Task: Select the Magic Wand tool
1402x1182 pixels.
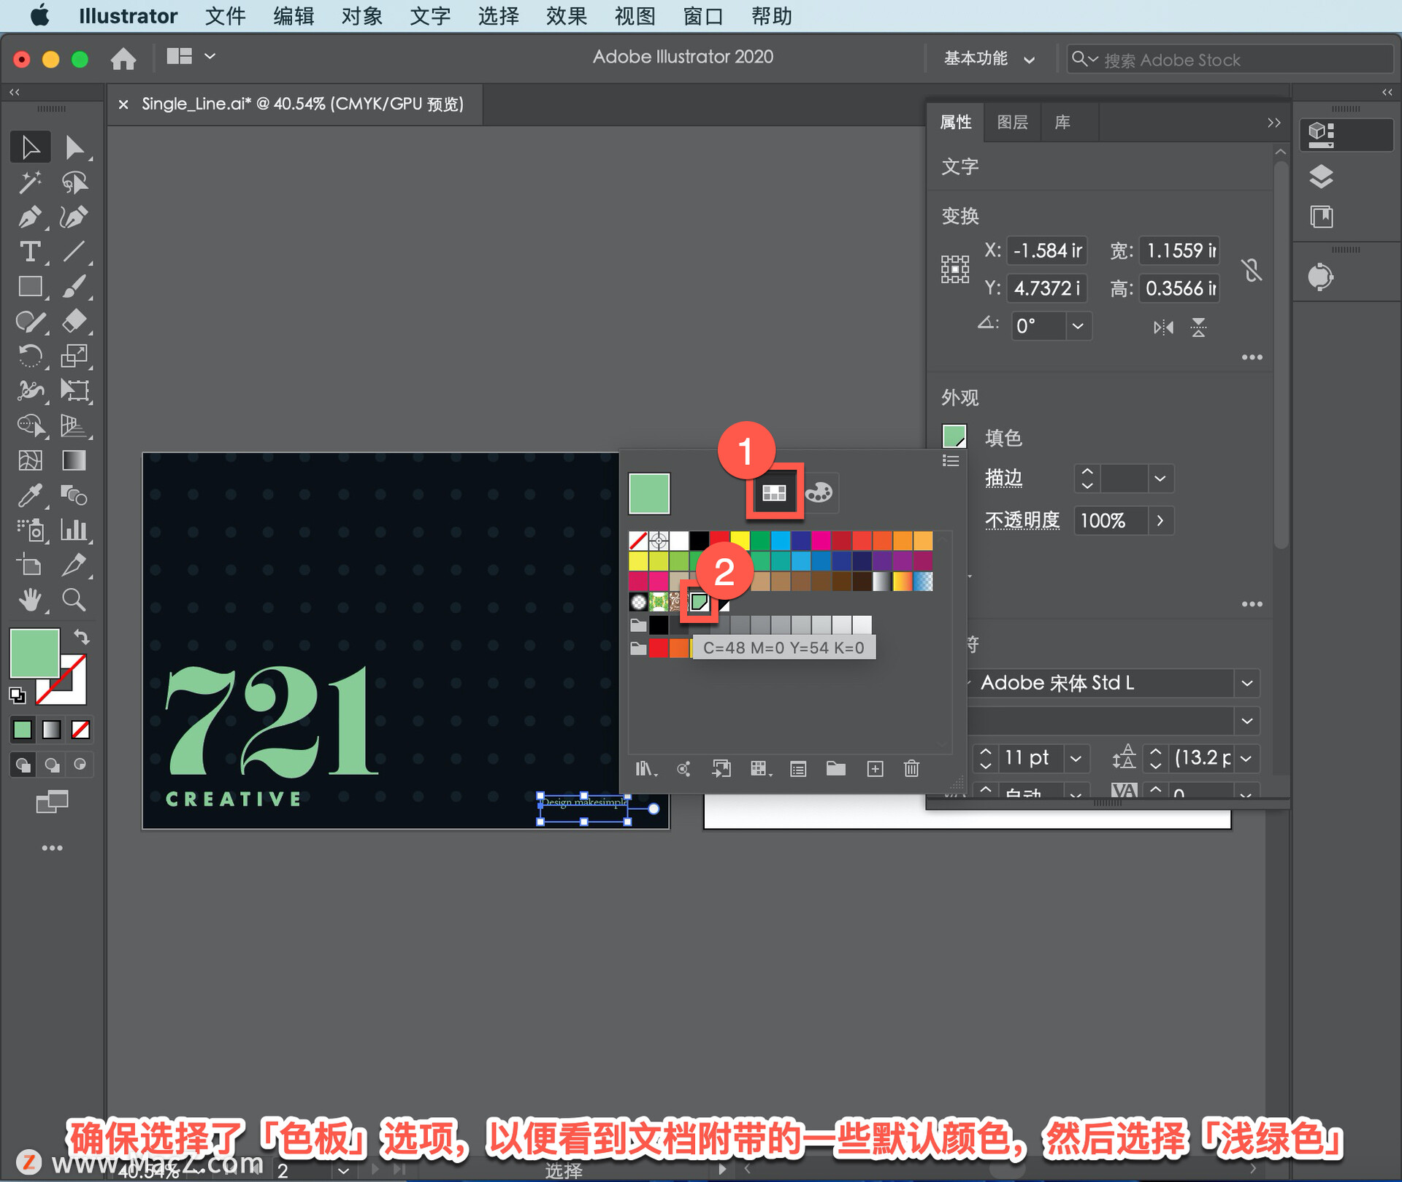Action: pos(29,182)
